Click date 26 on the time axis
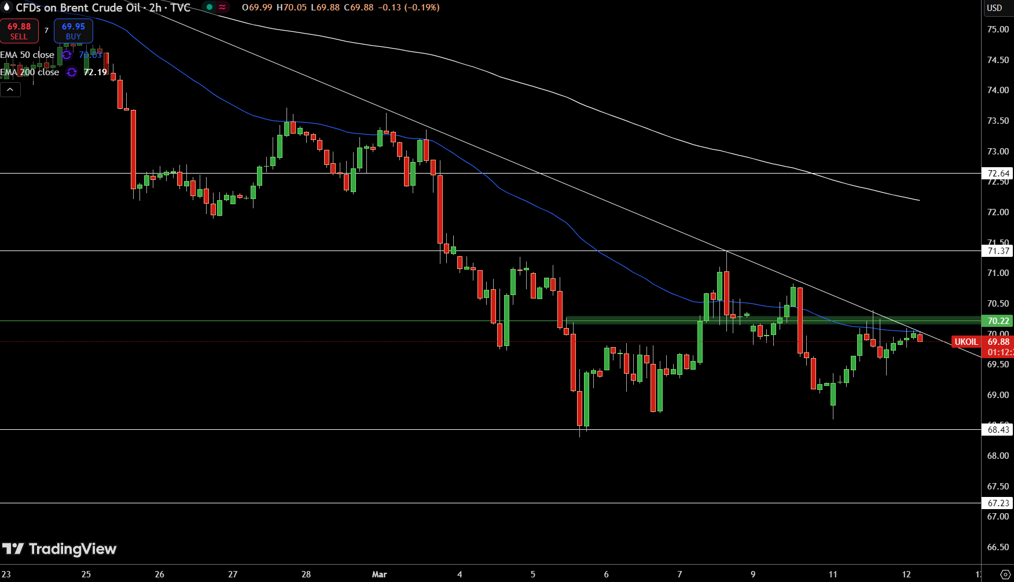The height and width of the screenshot is (582, 1014). [159, 574]
